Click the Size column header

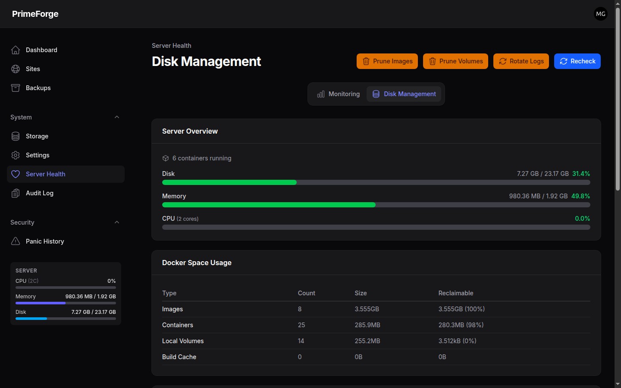[x=361, y=293]
